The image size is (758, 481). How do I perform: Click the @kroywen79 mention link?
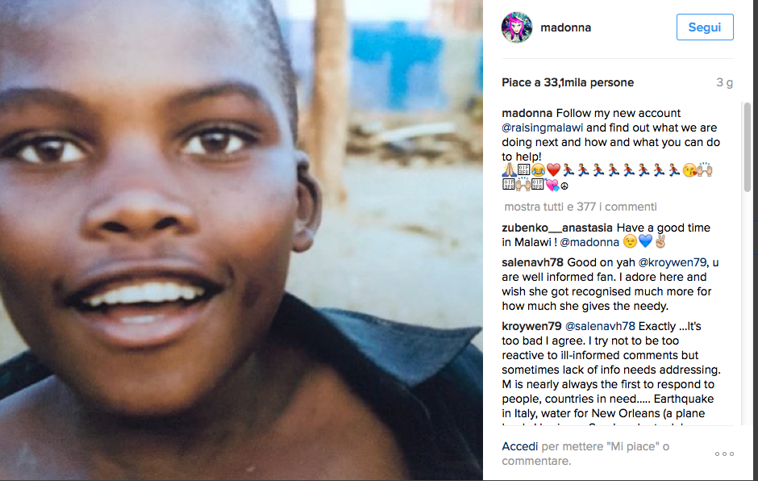[x=672, y=262]
